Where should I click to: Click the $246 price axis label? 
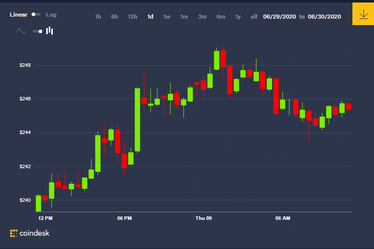25,99
